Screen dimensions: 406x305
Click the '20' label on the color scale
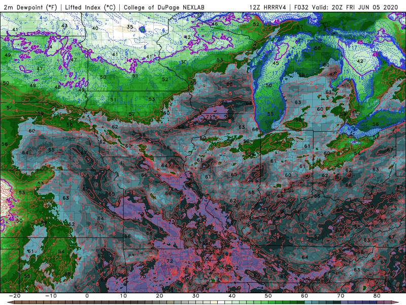(159, 296)
